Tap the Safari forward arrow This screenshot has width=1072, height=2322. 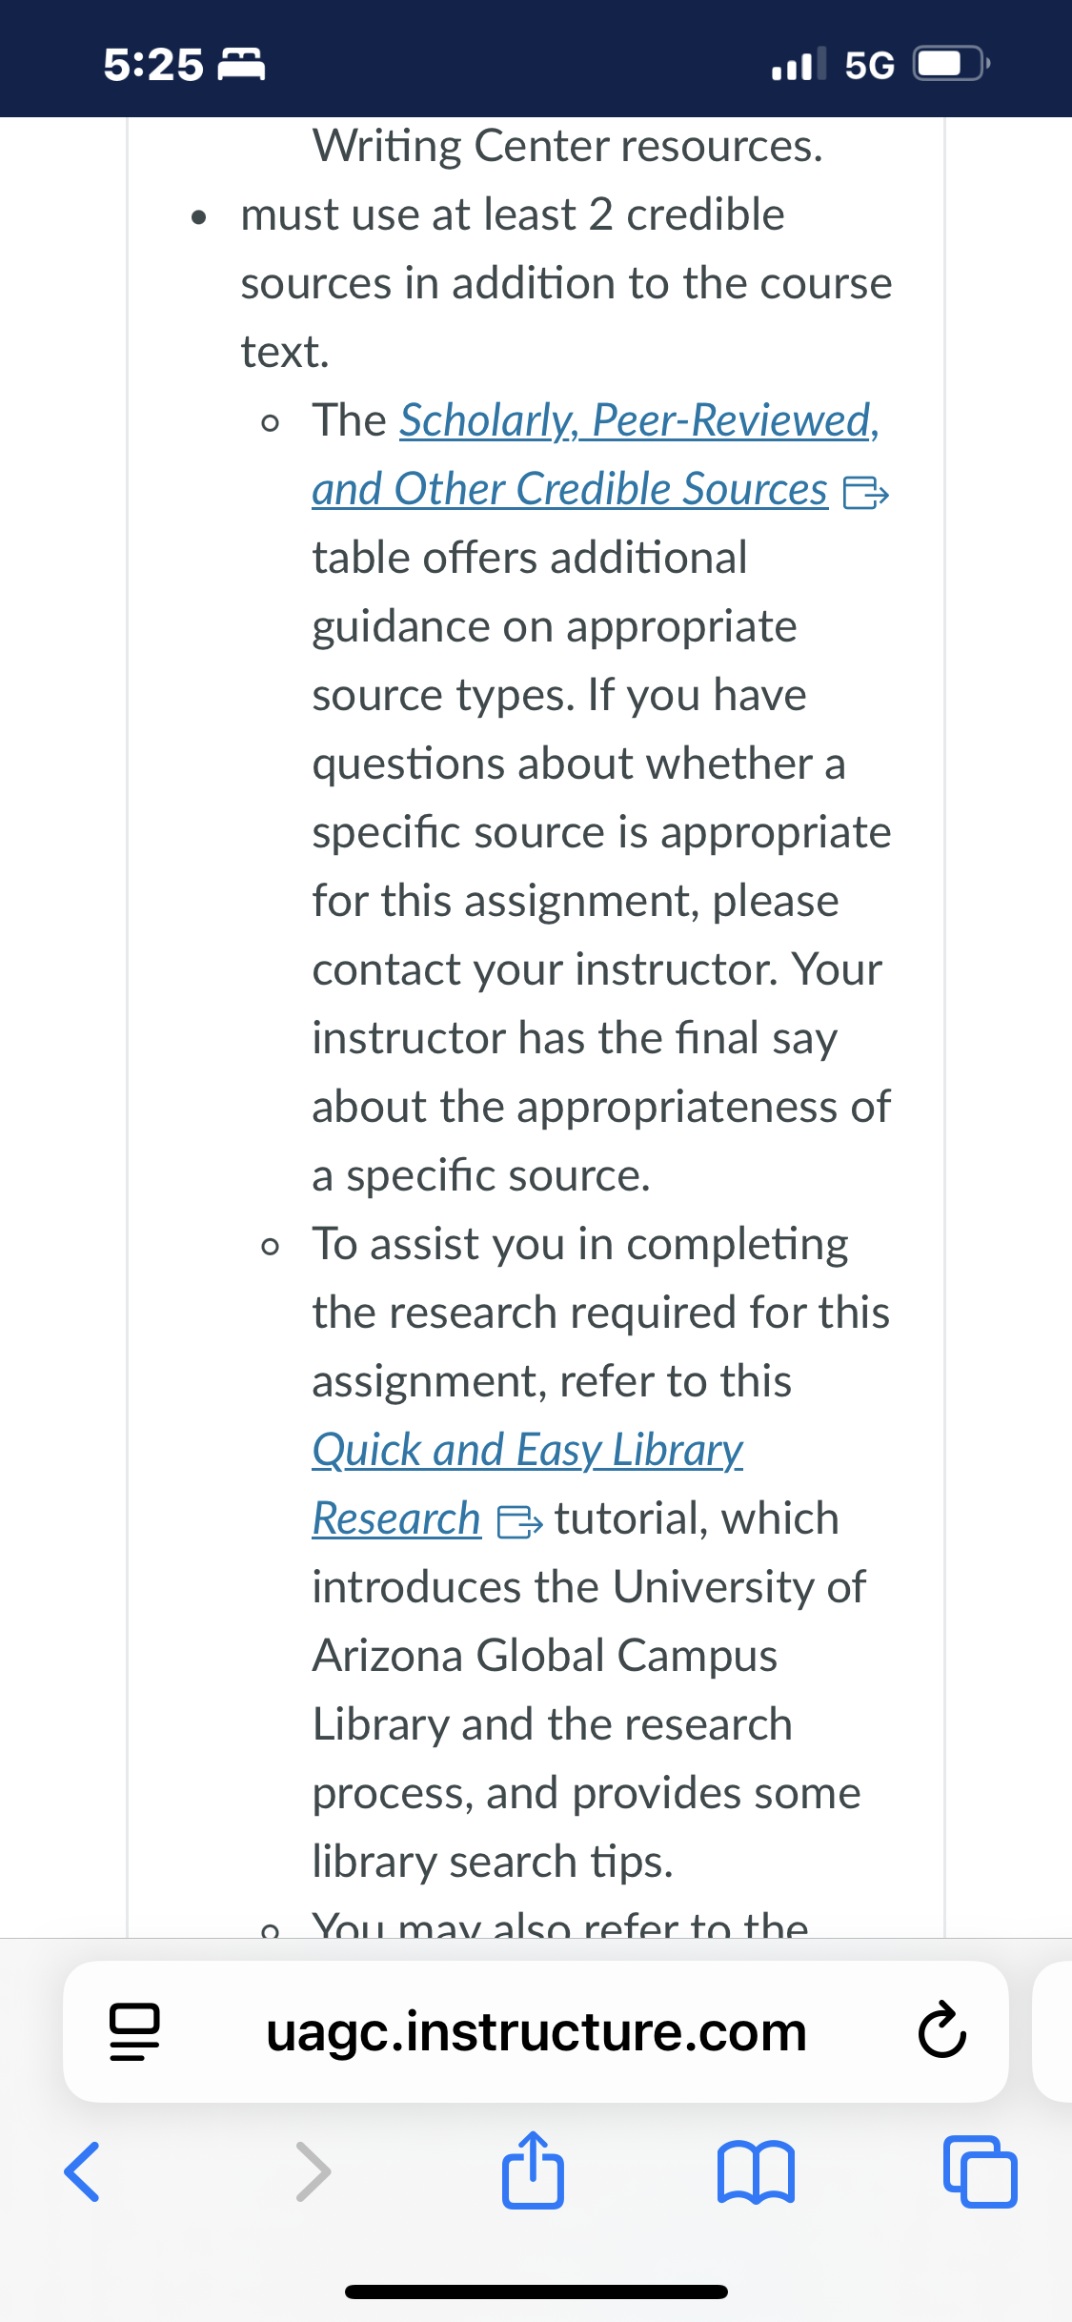(313, 2171)
